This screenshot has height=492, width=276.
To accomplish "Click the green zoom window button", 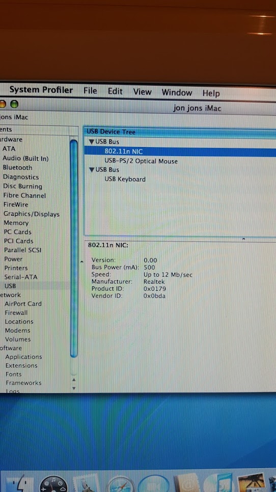I will [x=14, y=104].
